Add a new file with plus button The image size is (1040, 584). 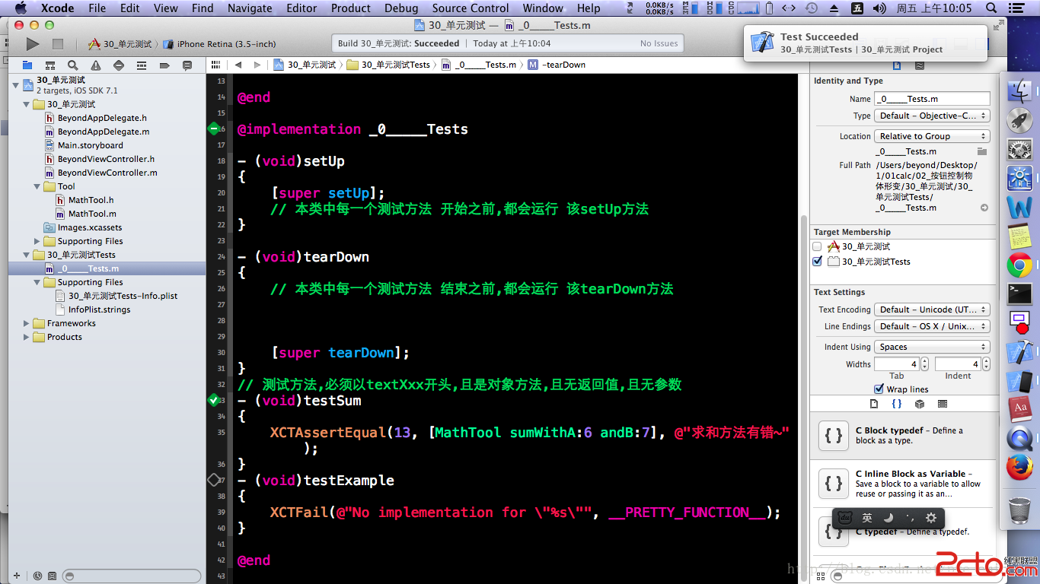[x=17, y=576]
